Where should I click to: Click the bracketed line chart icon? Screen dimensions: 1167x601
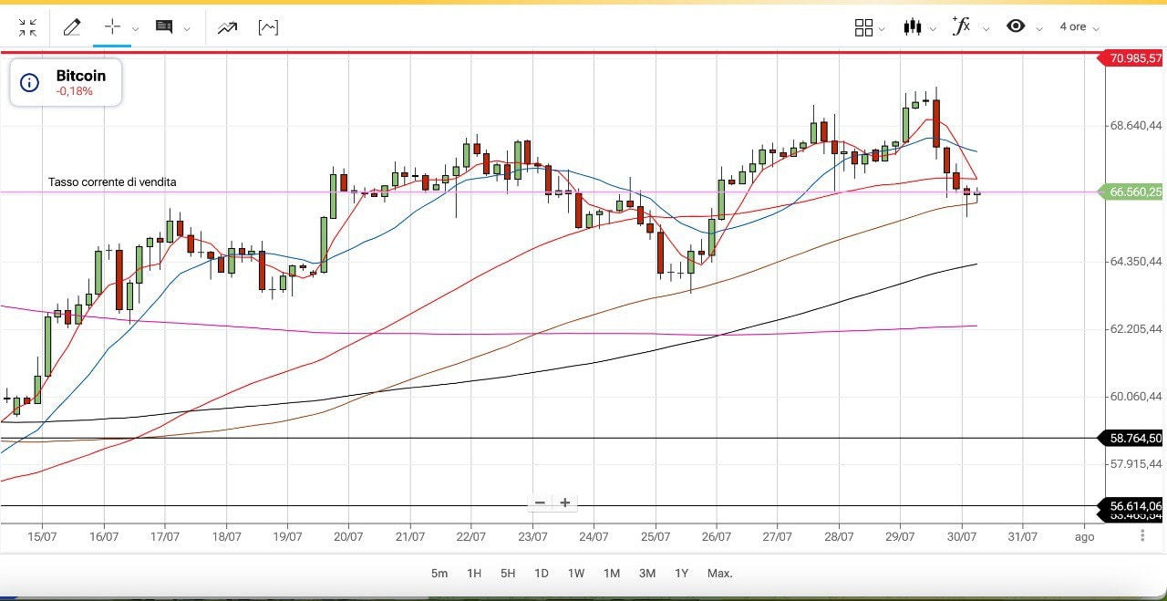[x=268, y=27]
